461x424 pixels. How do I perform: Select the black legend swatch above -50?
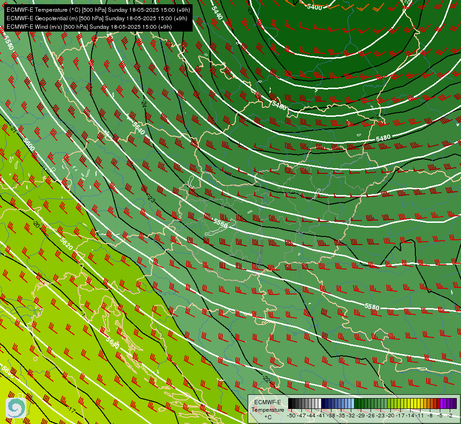pos(290,404)
